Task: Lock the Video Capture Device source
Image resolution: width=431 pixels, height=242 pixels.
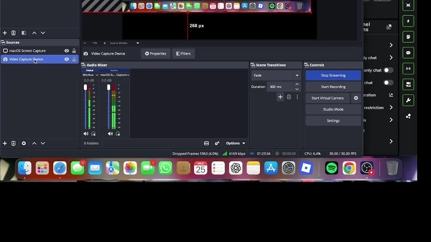Action: (x=74, y=59)
